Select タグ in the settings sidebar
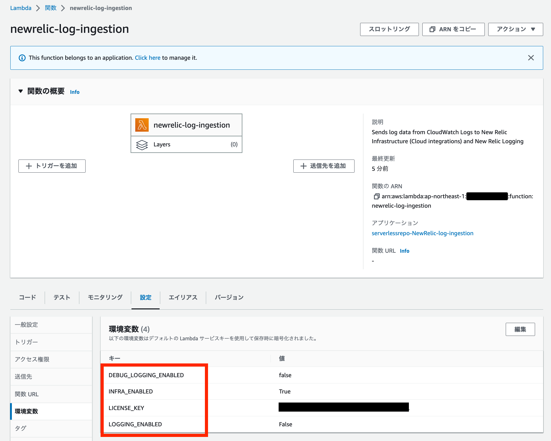The height and width of the screenshot is (441, 551). click(20, 428)
